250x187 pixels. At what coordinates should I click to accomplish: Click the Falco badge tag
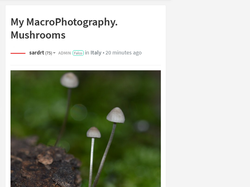pyautogui.click(x=78, y=53)
